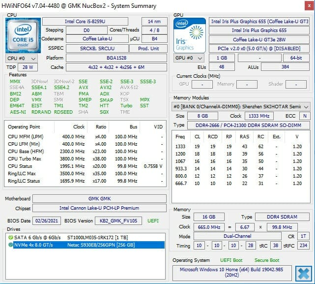Click the 1T command rate field

point(303,236)
